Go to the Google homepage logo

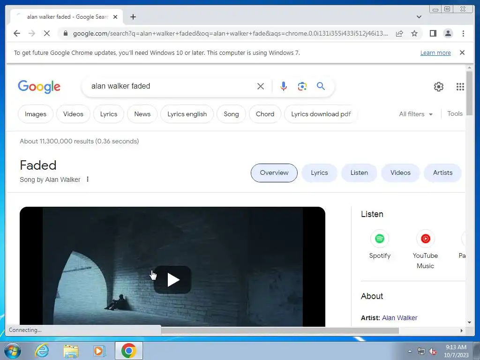coord(39,87)
